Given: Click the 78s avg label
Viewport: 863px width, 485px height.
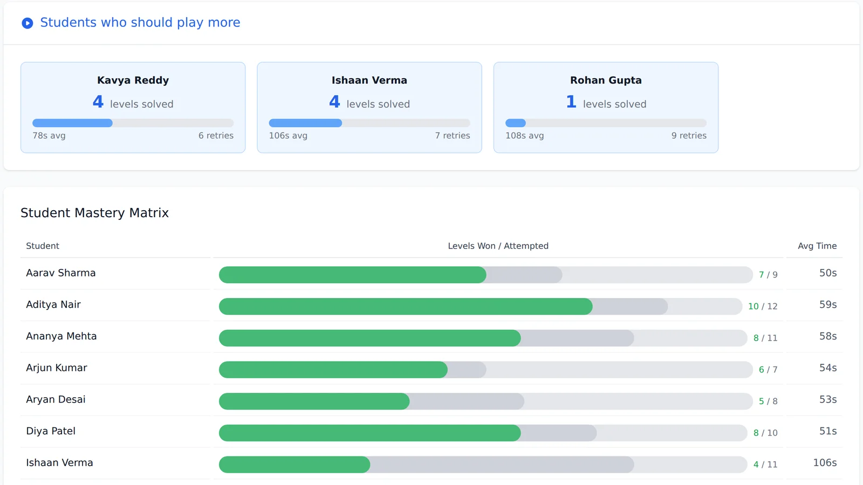Looking at the screenshot, I should click(x=49, y=136).
